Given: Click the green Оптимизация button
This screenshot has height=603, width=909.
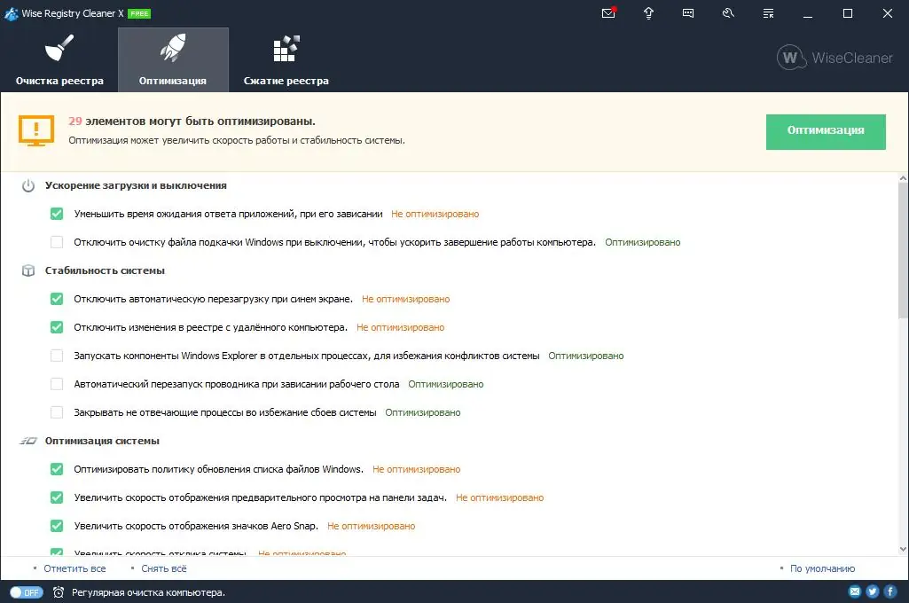Looking at the screenshot, I should (825, 131).
